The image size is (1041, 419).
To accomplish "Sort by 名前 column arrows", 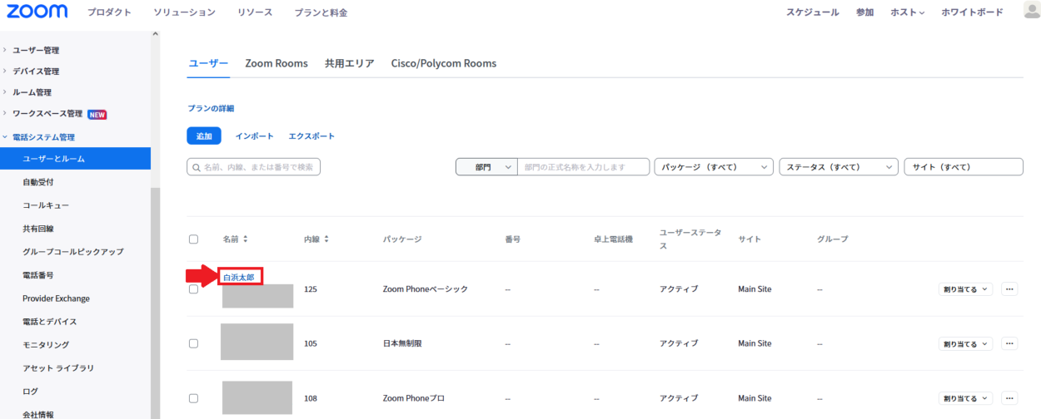I will (x=246, y=239).
